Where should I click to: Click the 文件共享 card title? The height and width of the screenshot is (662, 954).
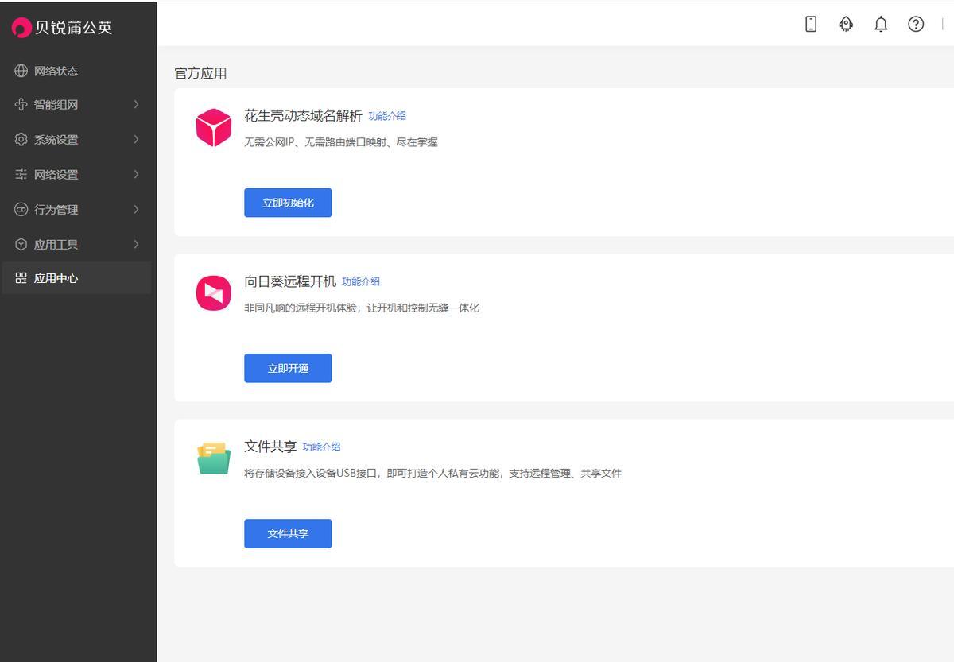[270, 447]
